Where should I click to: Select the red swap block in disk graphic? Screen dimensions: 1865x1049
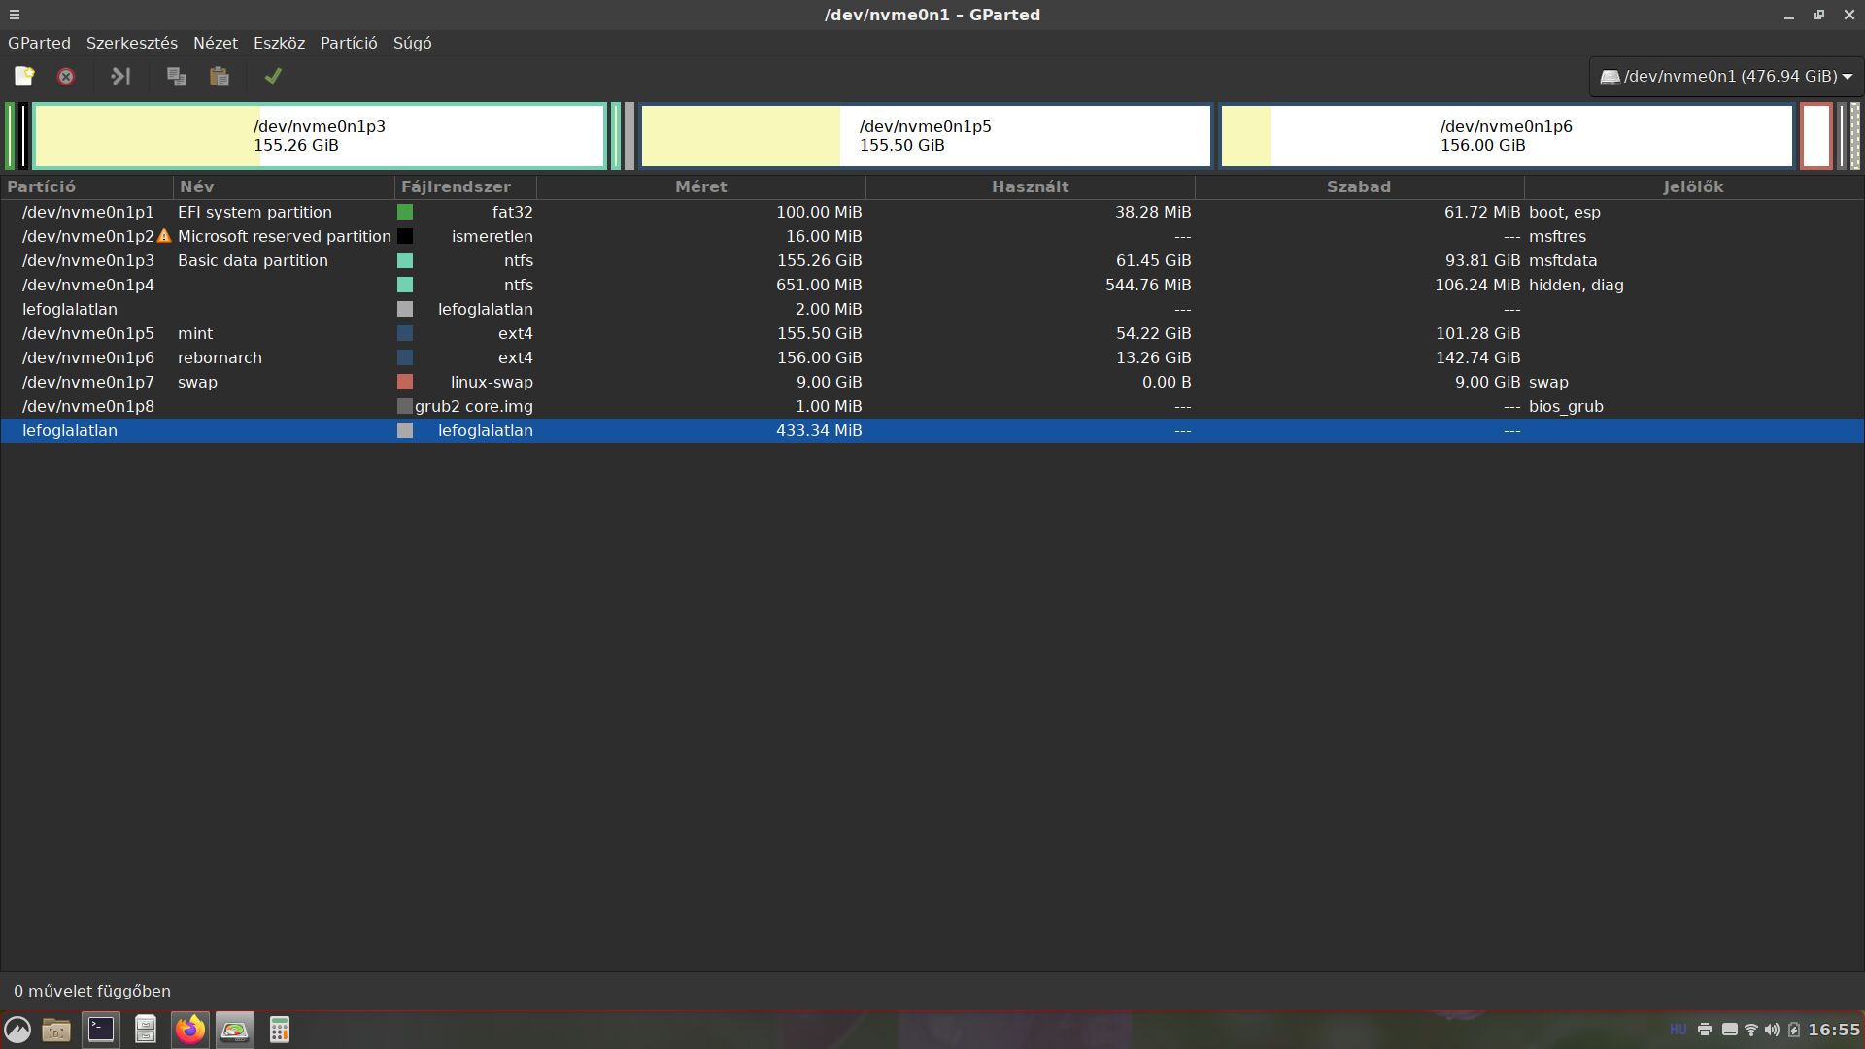pyautogui.click(x=1816, y=136)
